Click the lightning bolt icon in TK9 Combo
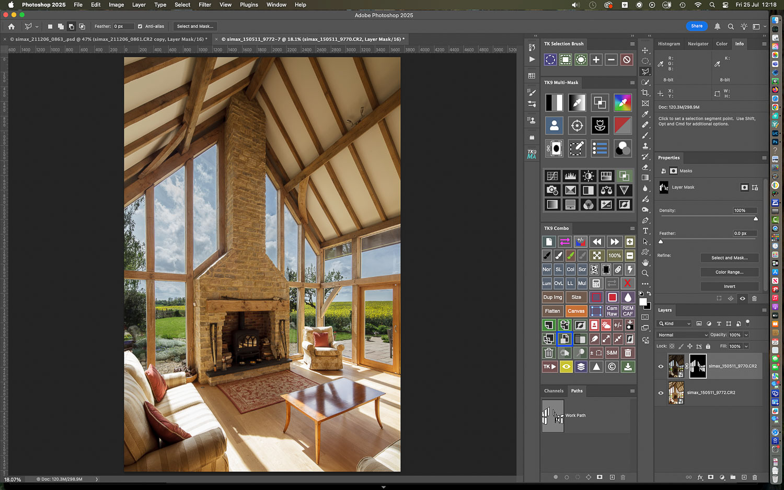This screenshot has height=490, width=784. (x=630, y=270)
